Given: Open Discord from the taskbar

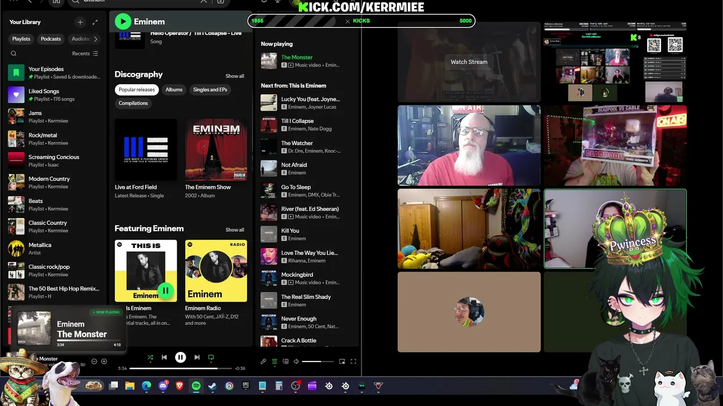Looking at the screenshot, I should (163, 386).
